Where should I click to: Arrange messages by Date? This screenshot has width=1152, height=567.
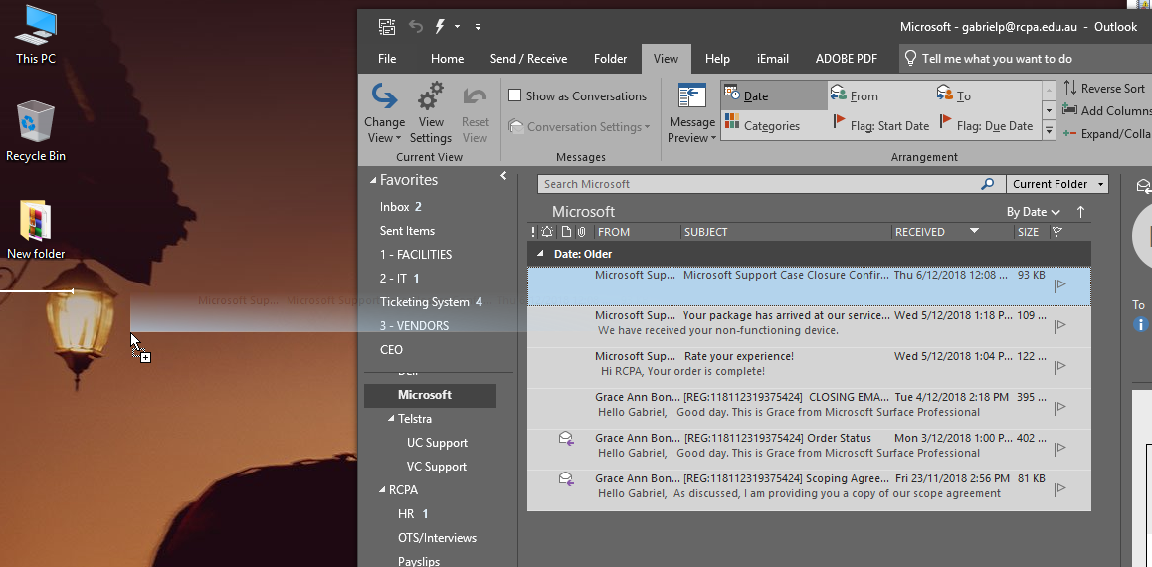click(774, 95)
